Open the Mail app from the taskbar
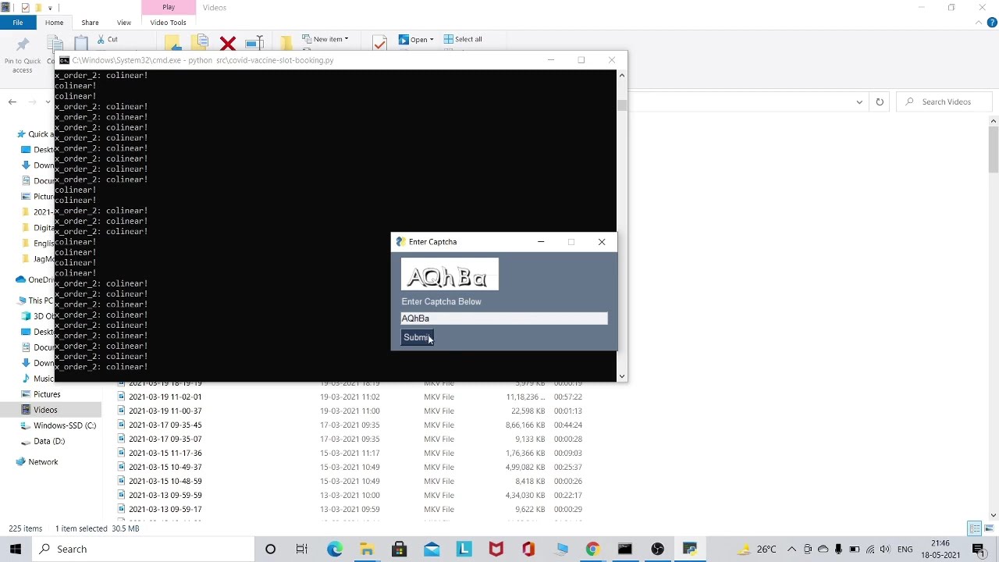999x562 pixels. (x=432, y=550)
